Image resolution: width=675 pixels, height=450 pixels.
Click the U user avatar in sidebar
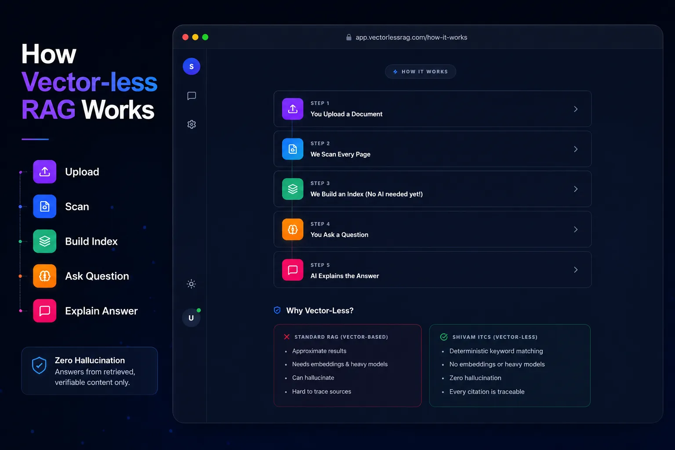click(191, 318)
